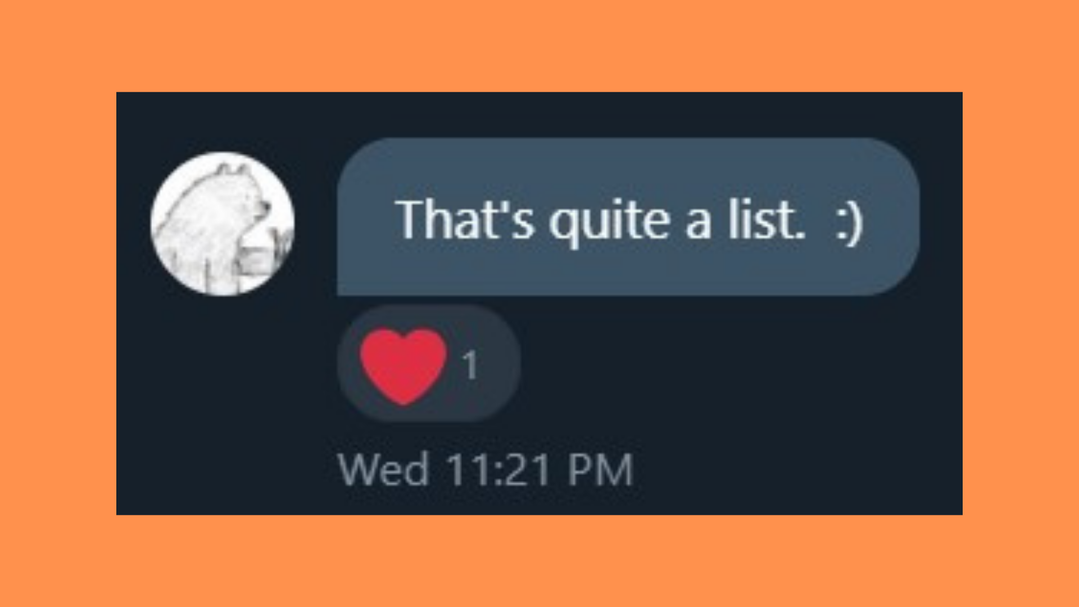Click the empty dark area right of the reaction
The width and height of the screenshot is (1079, 607).
[731, 365]
